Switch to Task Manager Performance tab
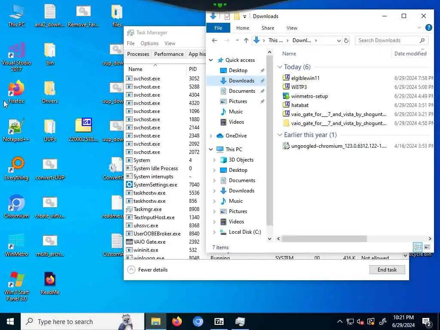The height and width of the screenshot is (330, 440). [168, 54]
